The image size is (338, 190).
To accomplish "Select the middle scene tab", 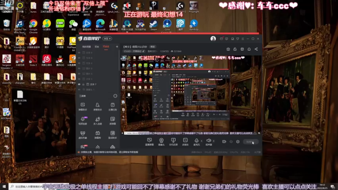I will tap(97, 47).
